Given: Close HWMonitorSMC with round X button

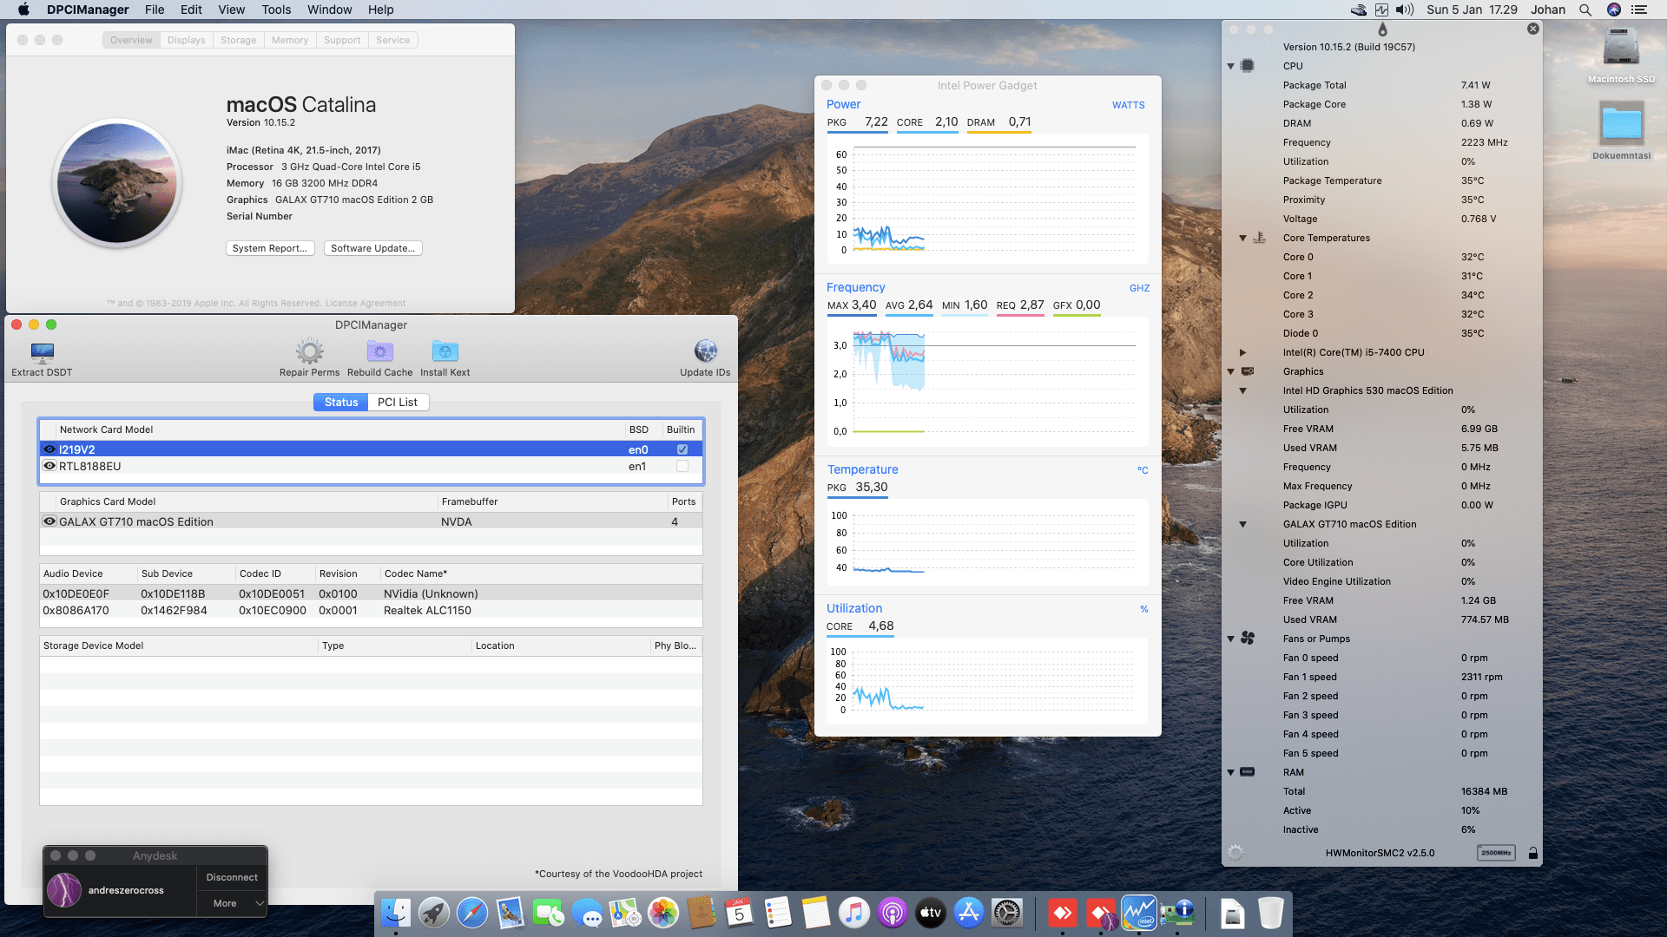Looking at the screenshot, I should click(x=1533, y=29).
